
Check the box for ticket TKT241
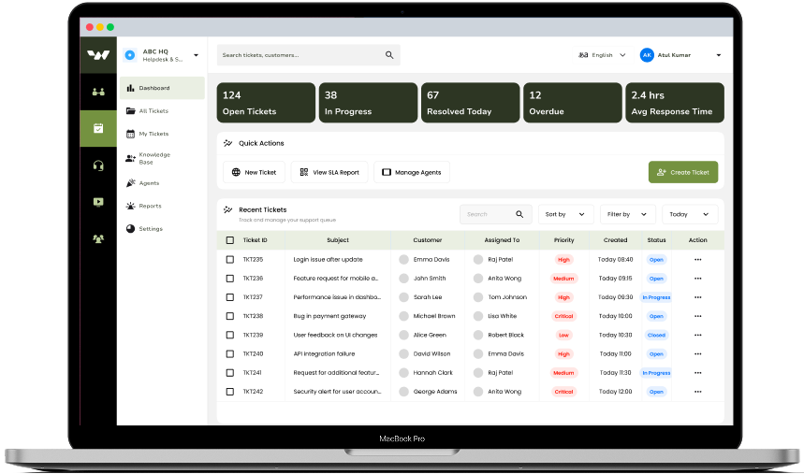229,373
